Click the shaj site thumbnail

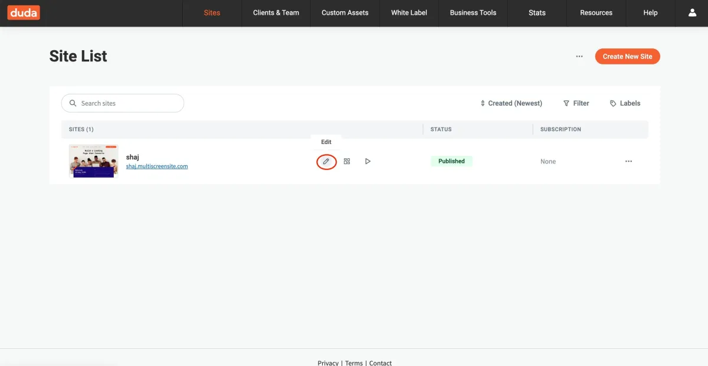tap(93, 161)
